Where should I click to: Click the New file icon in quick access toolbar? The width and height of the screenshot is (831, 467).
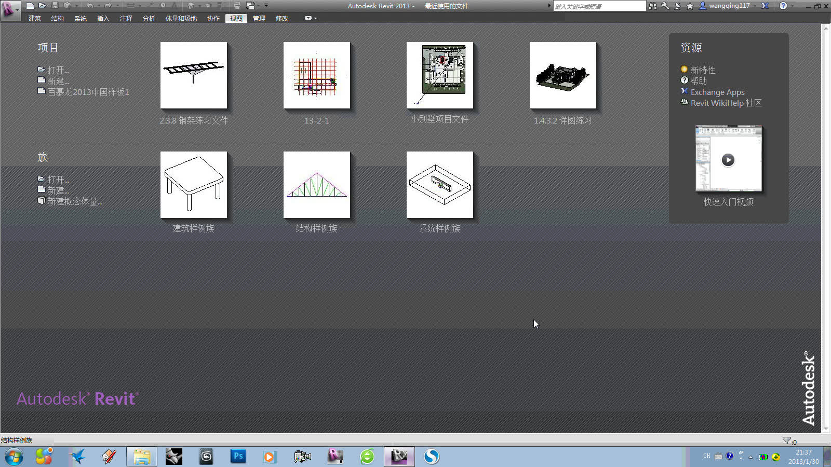(30, 6)
